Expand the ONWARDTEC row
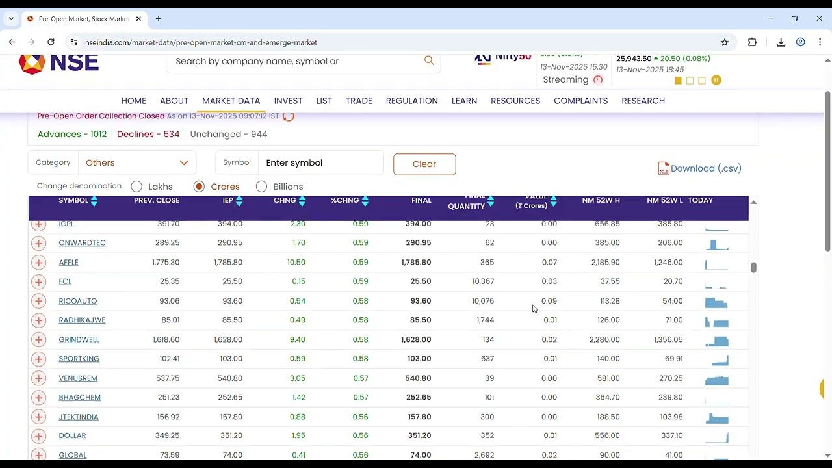This screenshot has width=832, height=468. (x=38, y=243)
